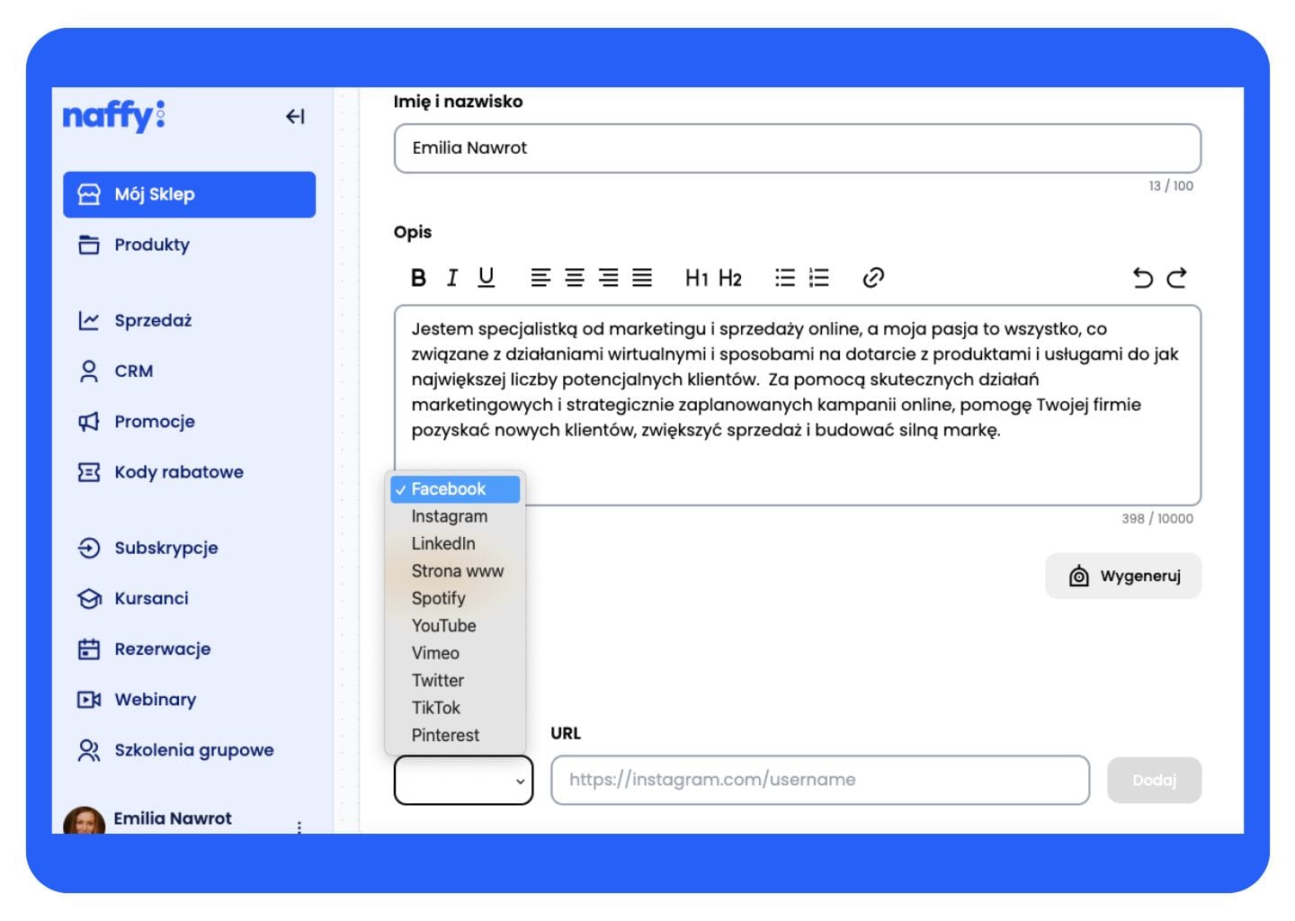The height and width of the screenshot is (921, 1295).
Task: Justify description text
Action: (642, 278)
